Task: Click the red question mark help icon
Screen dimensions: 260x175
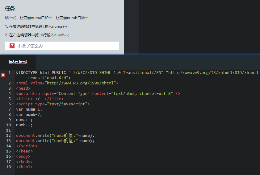Action: pyautogui.click(x=12, y=46)
